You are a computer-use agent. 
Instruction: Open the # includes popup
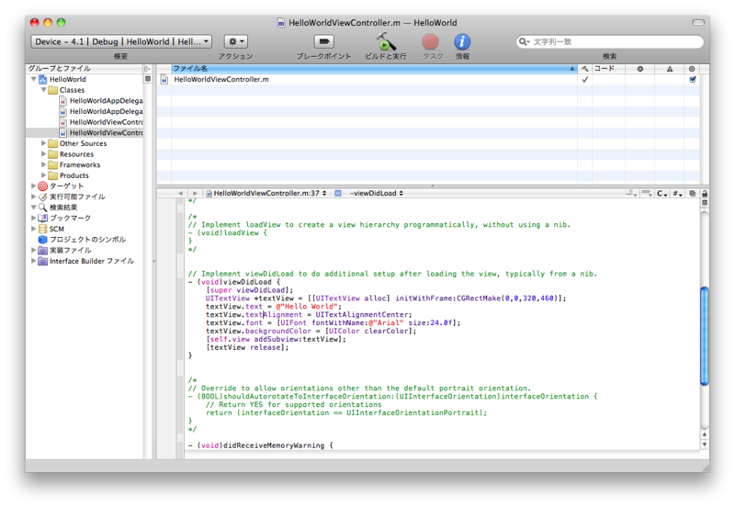(x=677, y=193)
